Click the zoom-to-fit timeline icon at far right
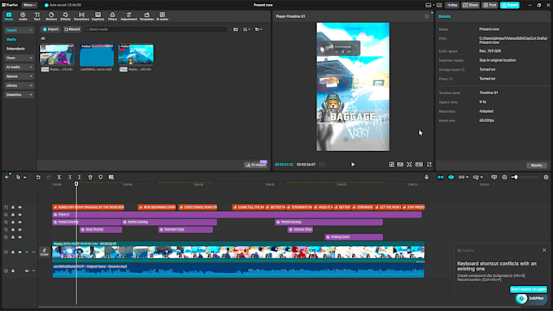Image resolution: width=553 pixels, height=311 pixels. (x=546, y=177)
